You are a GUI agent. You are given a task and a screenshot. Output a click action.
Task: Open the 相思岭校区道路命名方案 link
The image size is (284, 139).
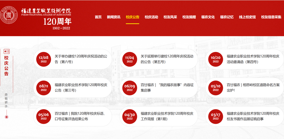pos(253,88)
